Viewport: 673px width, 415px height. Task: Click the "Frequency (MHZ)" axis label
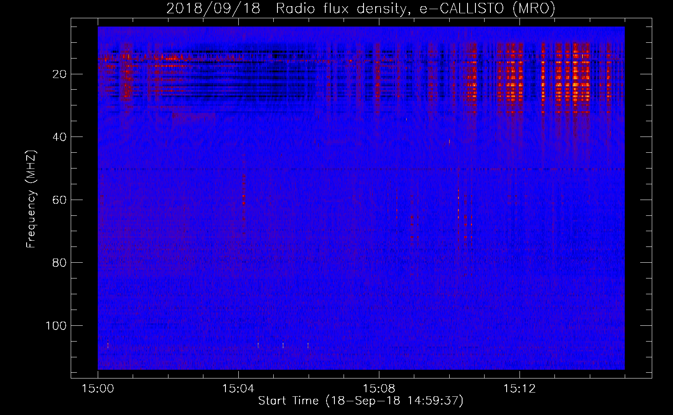pos(31,199)
